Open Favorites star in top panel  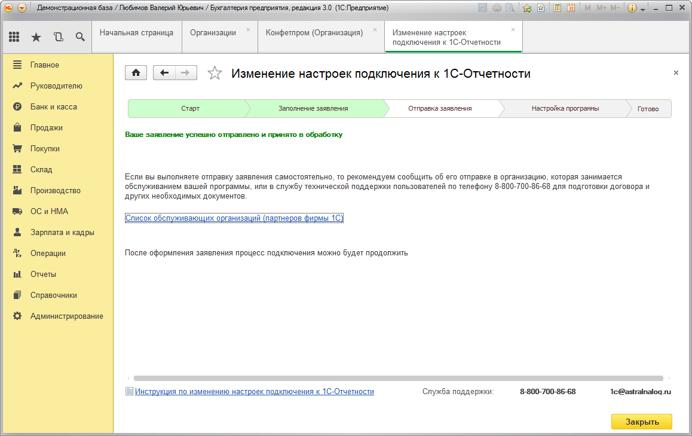point(36,37)
